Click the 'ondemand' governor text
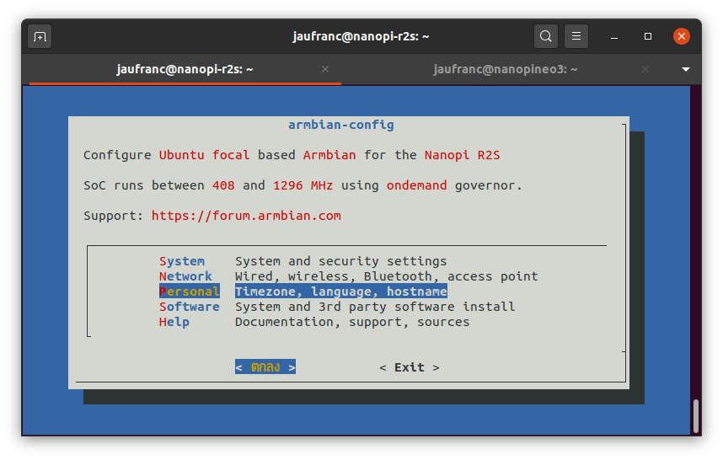 point(416,185)
